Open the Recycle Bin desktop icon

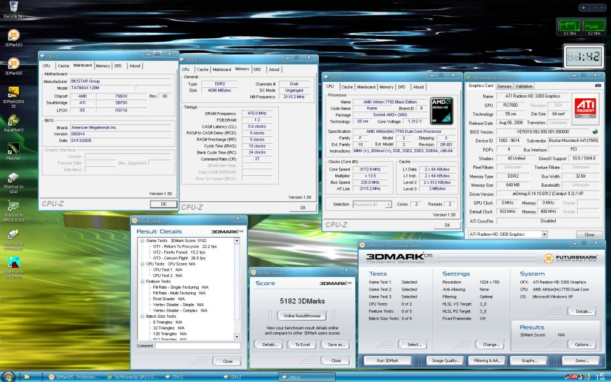pyautogui.click(x=13, y=8)
